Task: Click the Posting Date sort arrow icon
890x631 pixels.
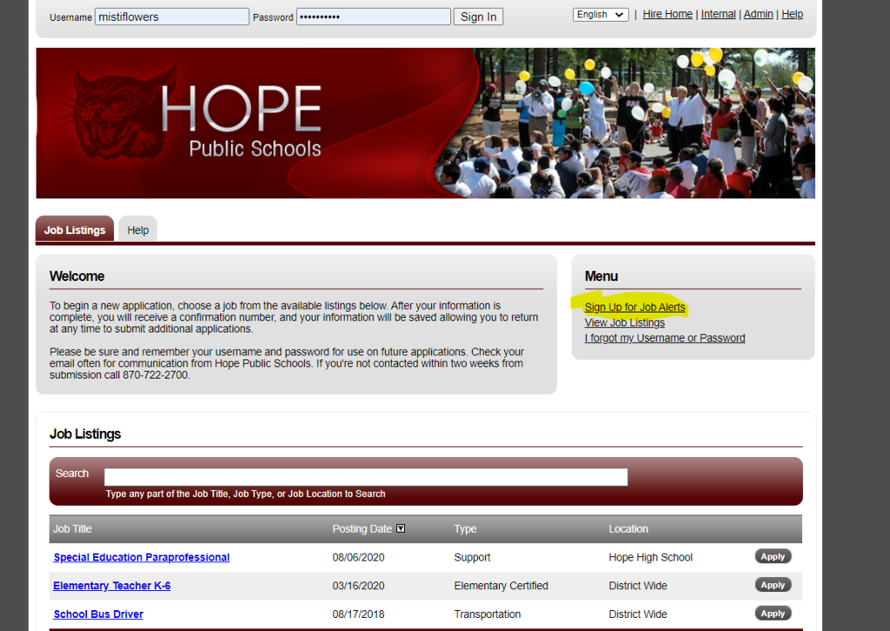Action: pos(401,528)
